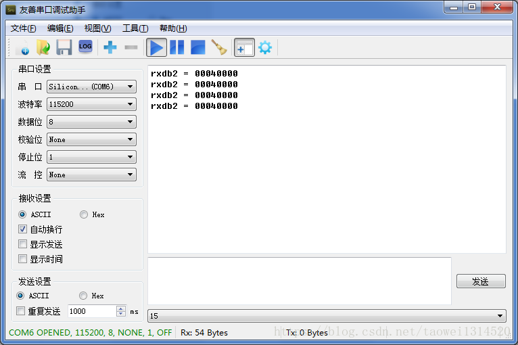Click the blue plus add icon
Image resolution: width=518 pixels, height=345 pixels.
(x=110, y=47)
